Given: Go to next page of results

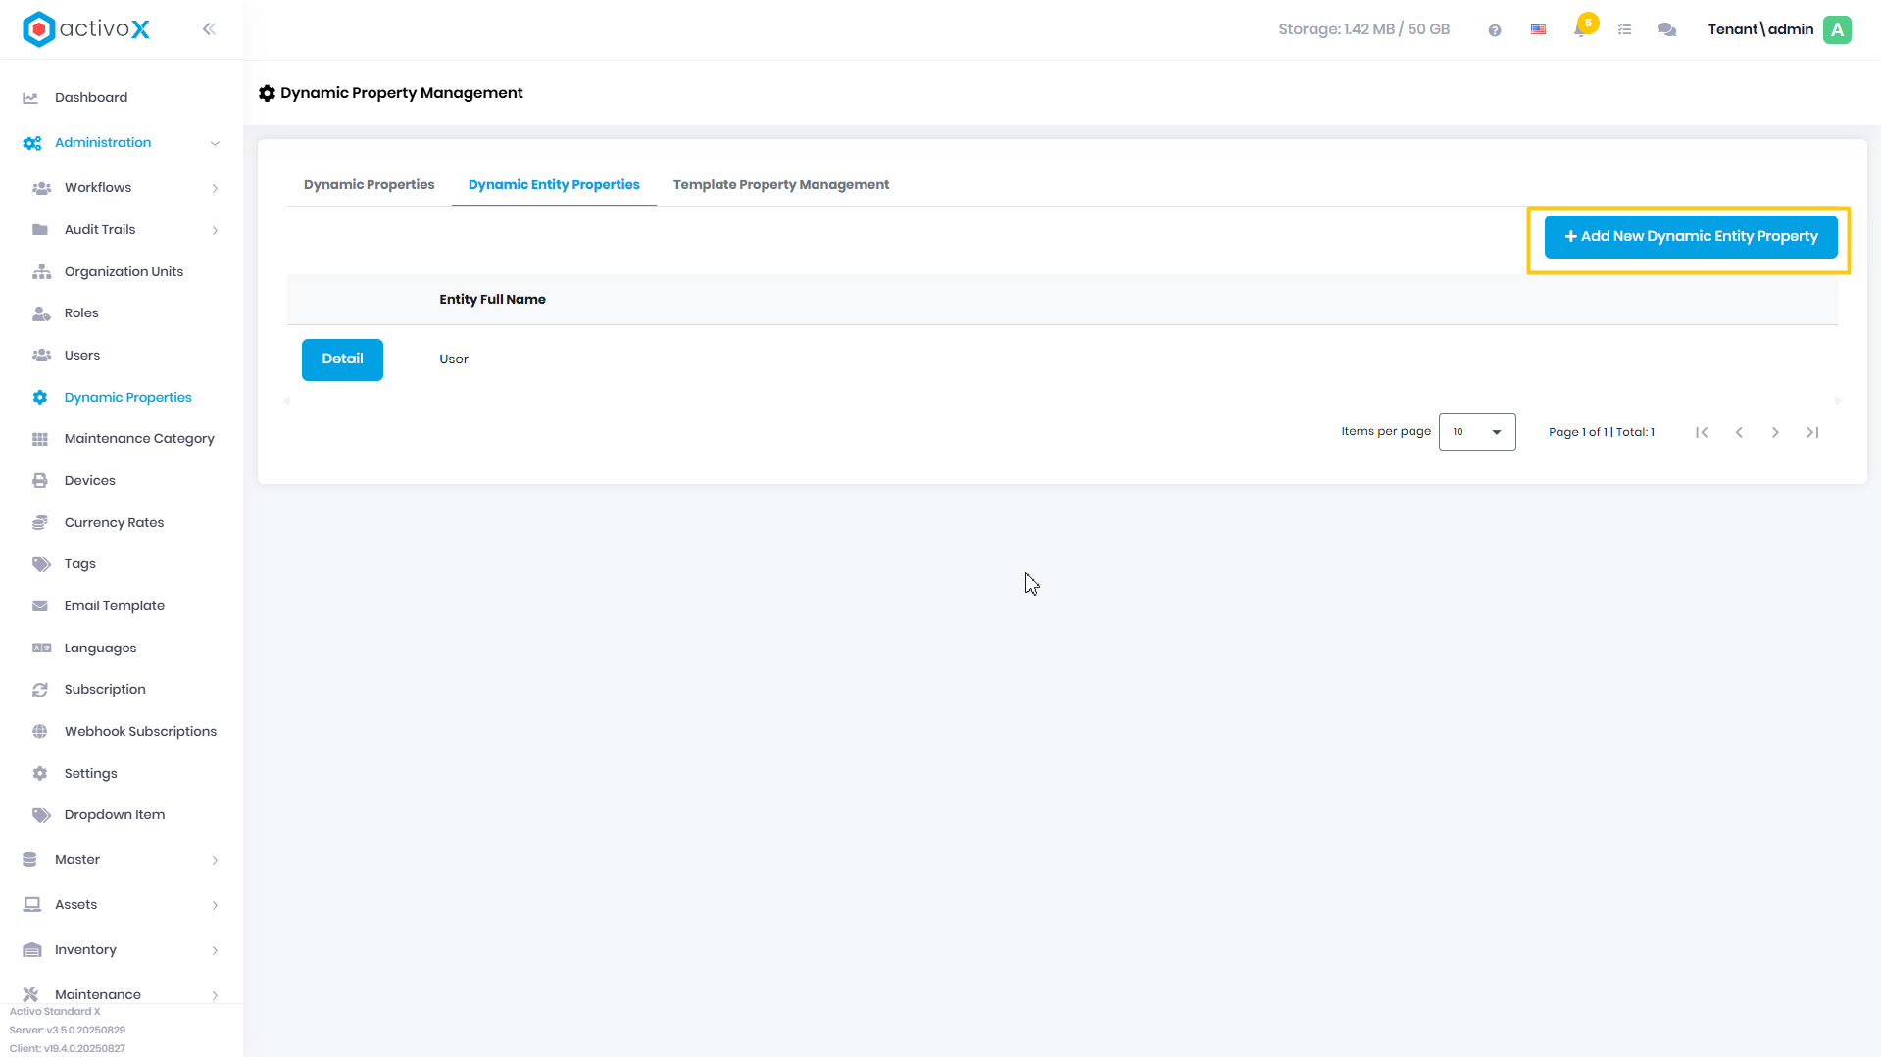Looking at the screenshot, I should pyautogui.click(x=1775, y=432).
